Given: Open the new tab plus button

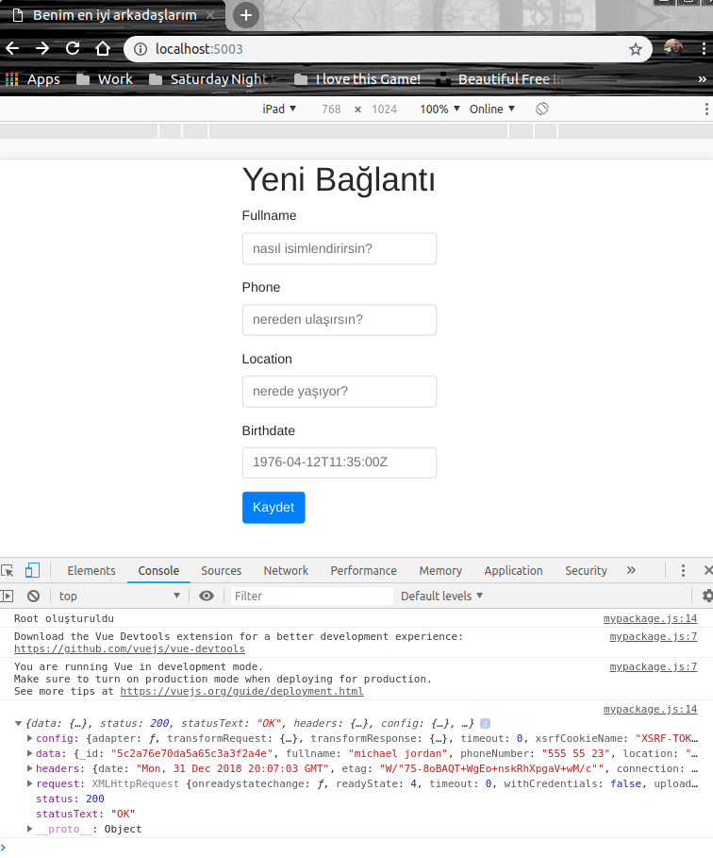Looking at the screenshot, I should coord(246,15).
